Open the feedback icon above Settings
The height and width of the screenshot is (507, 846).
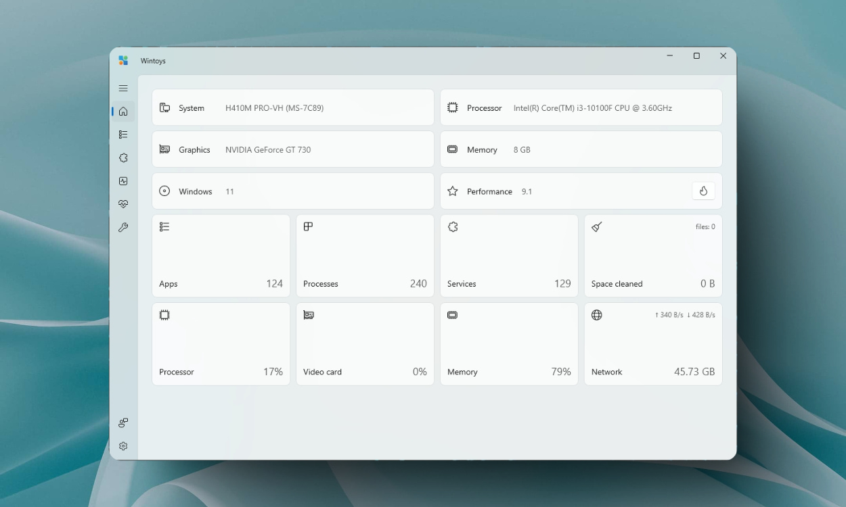point(123,423)
